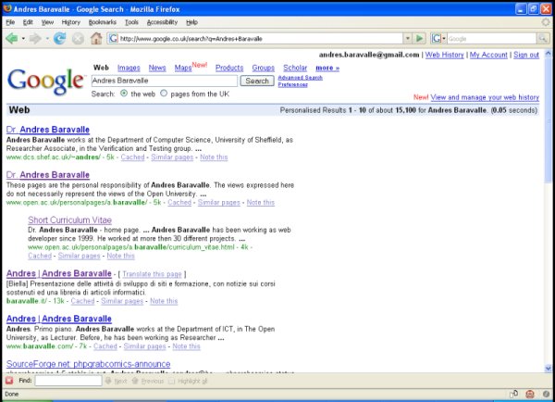Open 'View and manage your web history'
Screen dimensions: 555x402
485,97
